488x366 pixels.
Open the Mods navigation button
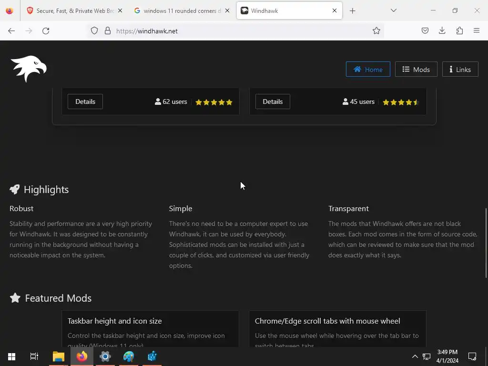[416, 70]
